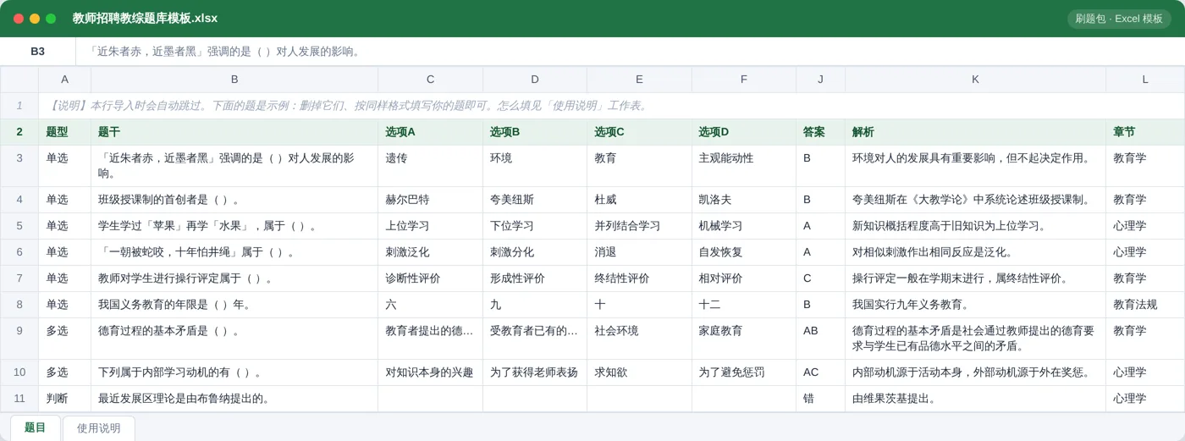This screenshot has width=1185, height=441.
Task: Click the 自发恢复 cell
Action: (x=744, y=252)
